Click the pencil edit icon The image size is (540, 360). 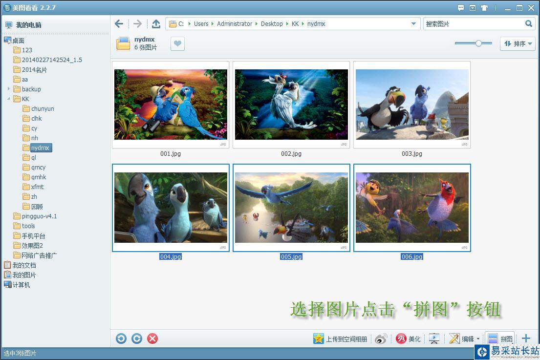coord(454,339)
